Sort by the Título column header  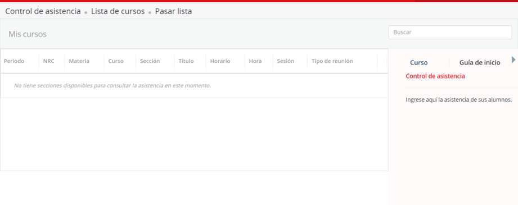pyautogui.click(x=186, y=61)
